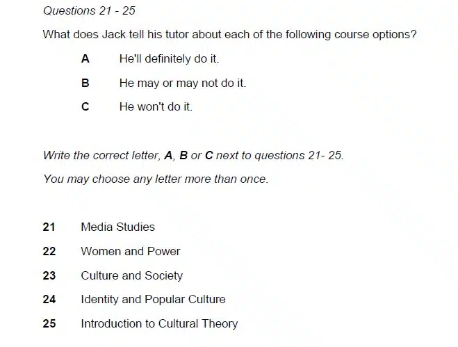Click the number 24 label
Screen dimensions: 458x347
coord(49,299)
